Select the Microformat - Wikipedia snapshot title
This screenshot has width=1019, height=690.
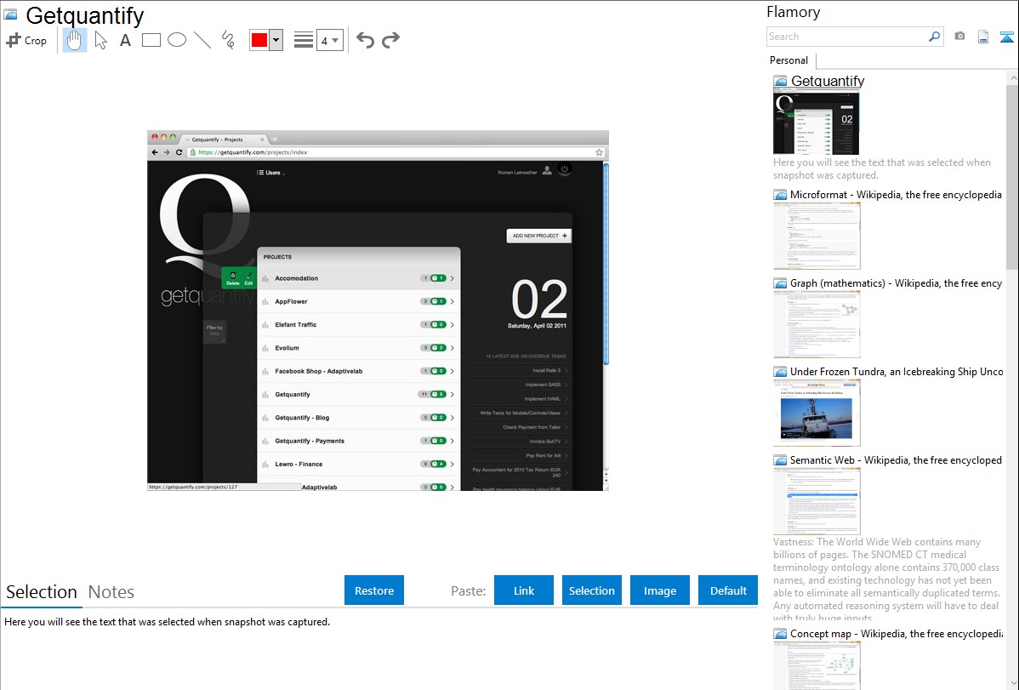(896, 195)
